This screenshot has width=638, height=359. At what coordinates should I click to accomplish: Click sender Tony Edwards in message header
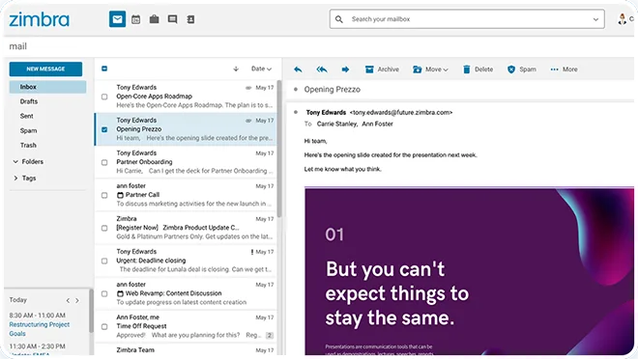[326, 113]
